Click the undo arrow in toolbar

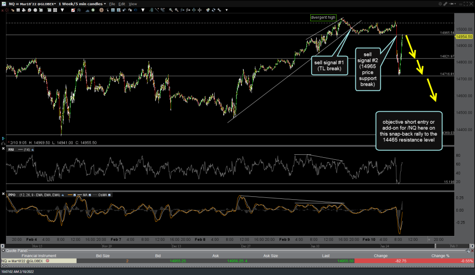(124, 10)
